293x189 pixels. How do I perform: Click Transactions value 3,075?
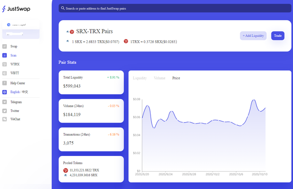point(68,143)
